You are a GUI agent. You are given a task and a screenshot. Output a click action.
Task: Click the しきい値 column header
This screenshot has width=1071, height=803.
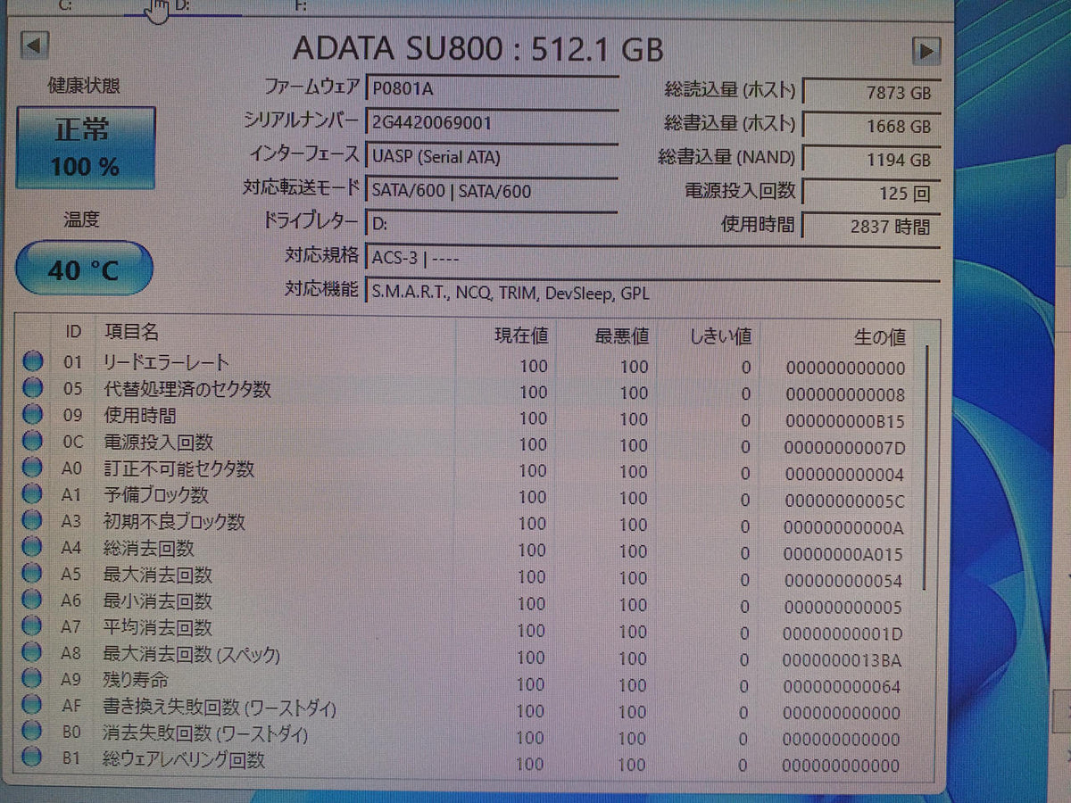[x=720, y=336]
